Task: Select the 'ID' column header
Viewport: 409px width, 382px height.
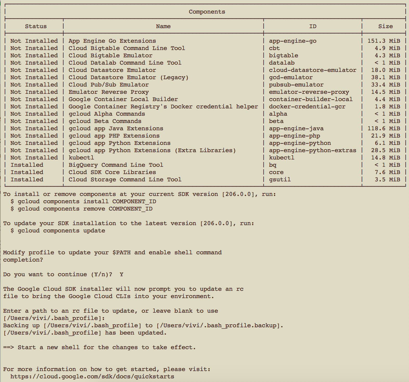Action: [313, 26]
